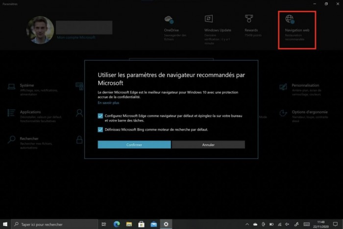Open the Mon compte Microsoft link

tap(76, 37)
